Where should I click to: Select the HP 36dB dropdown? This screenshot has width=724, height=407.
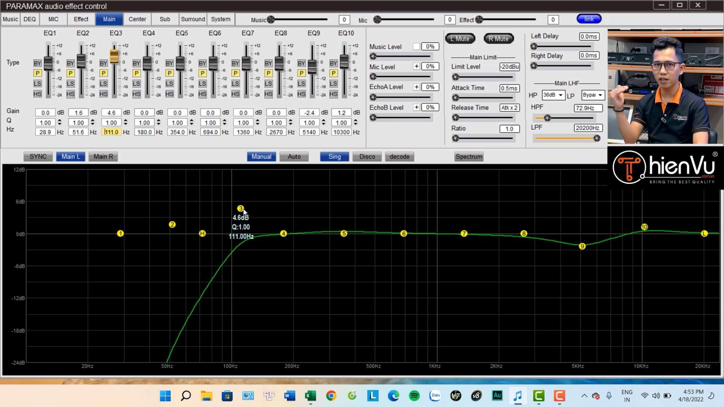tap(551, 95)
